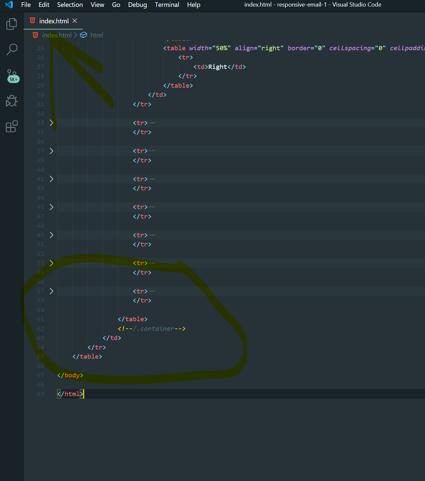This screenshot has height=481, width=425.
Task: Click the align="right" attribute on line 25
Action: [x=259, y=48]
